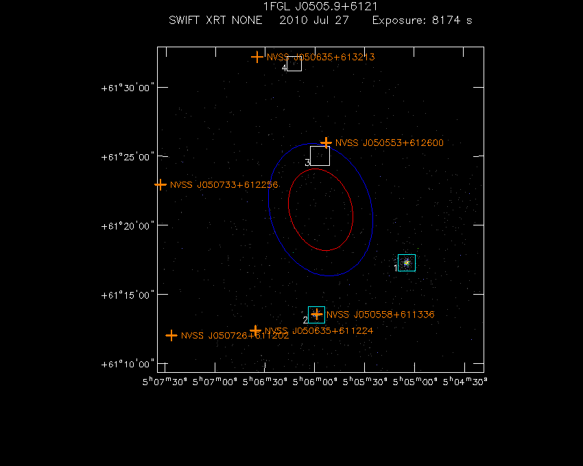The height and width of the screenshot is (466, 583).
Task: Click the 2010 Jul 27 date text
Action: 314,20
